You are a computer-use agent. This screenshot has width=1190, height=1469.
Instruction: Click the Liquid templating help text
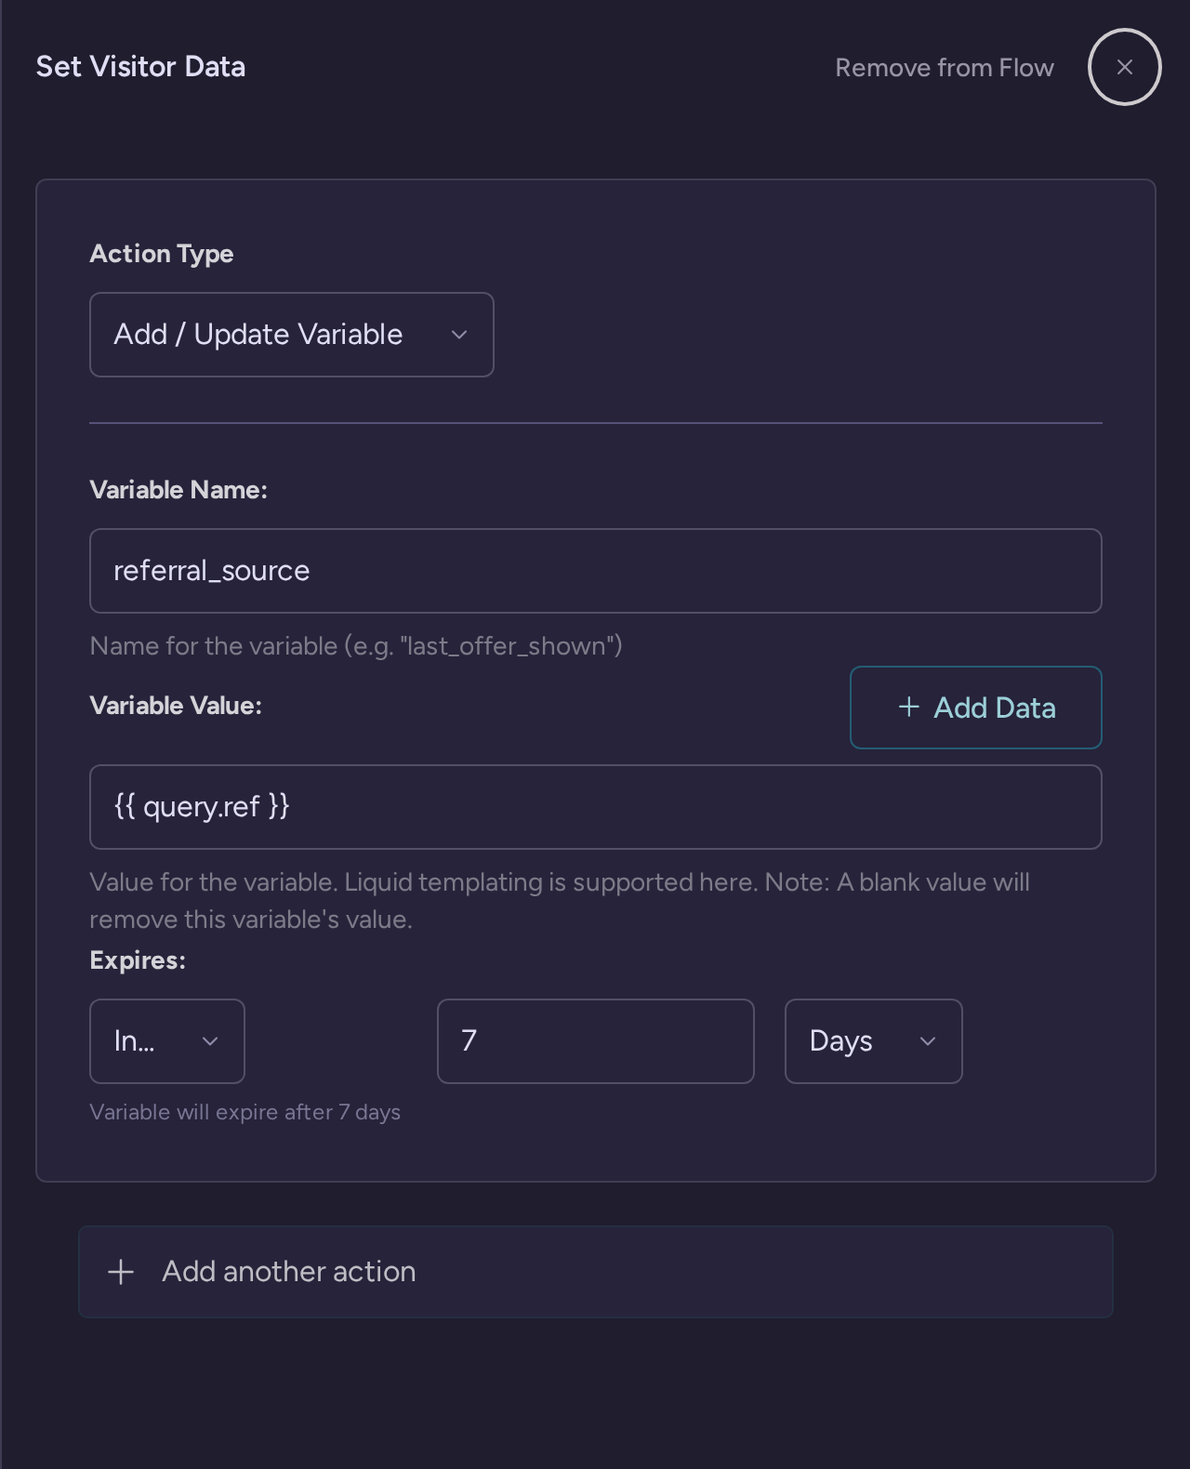click(560, 901)
